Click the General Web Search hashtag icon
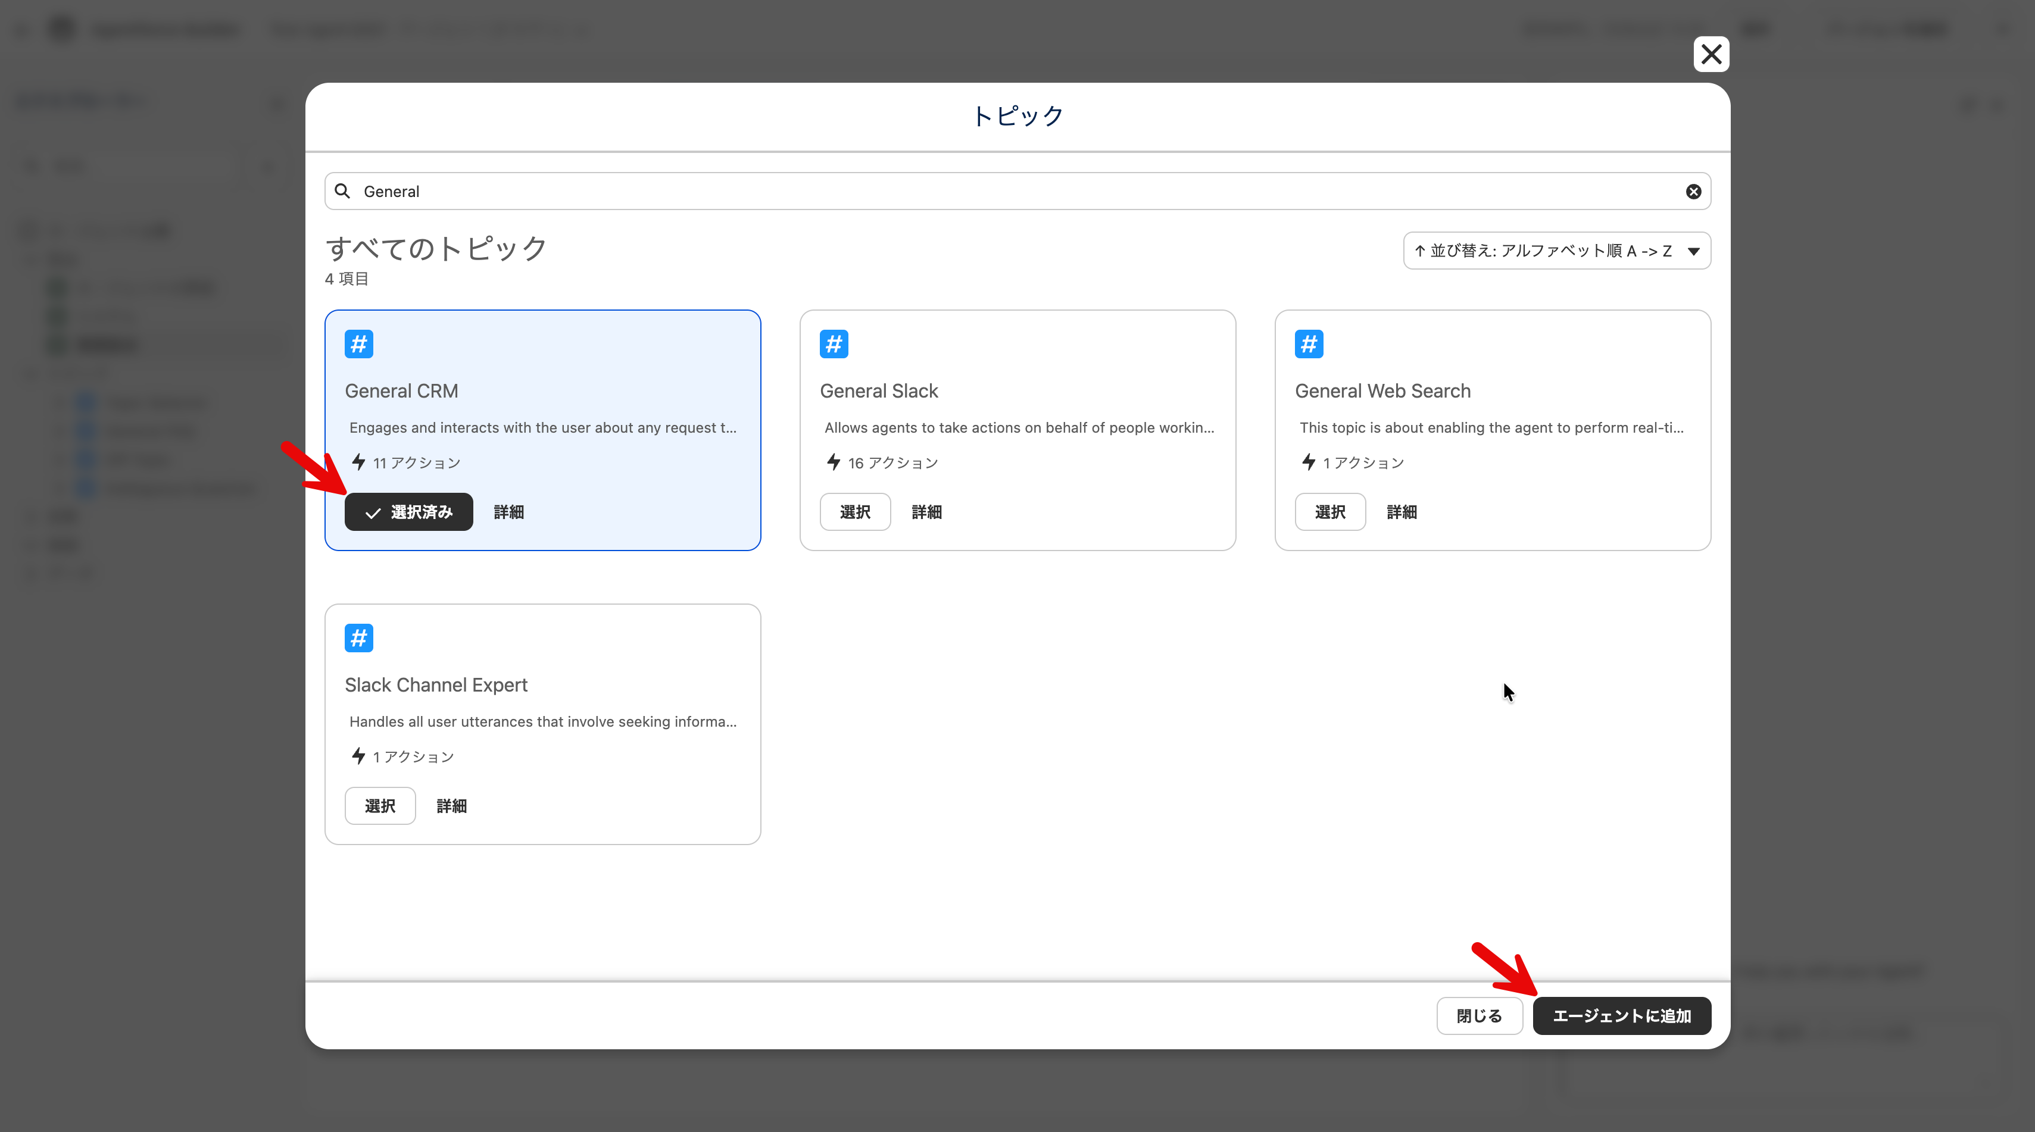 pyautogui.click(x=1308, y=345)
